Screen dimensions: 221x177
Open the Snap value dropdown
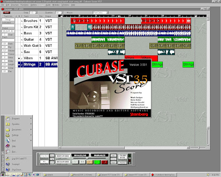[x=36, y=13]
